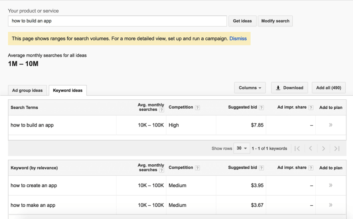
Task: Dismiss the search volume ranges notice
Action: tap(238, 39)
